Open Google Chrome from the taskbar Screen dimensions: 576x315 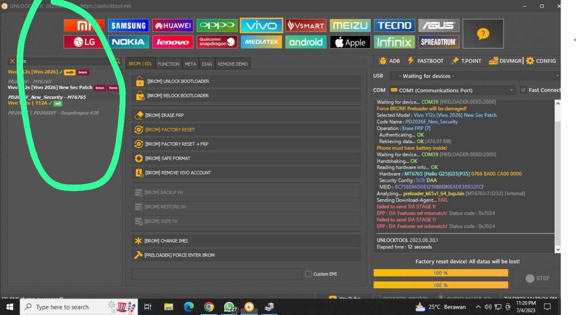[209, 307]
